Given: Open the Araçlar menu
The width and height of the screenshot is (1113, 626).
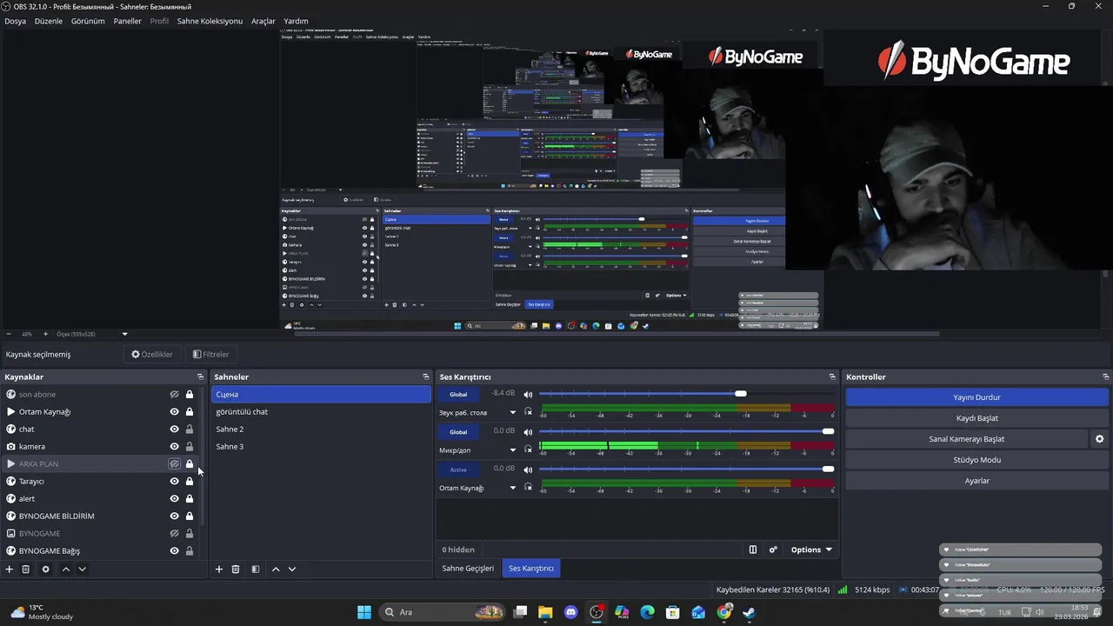Looking at the screenshot, I should [x=263, y=21].
